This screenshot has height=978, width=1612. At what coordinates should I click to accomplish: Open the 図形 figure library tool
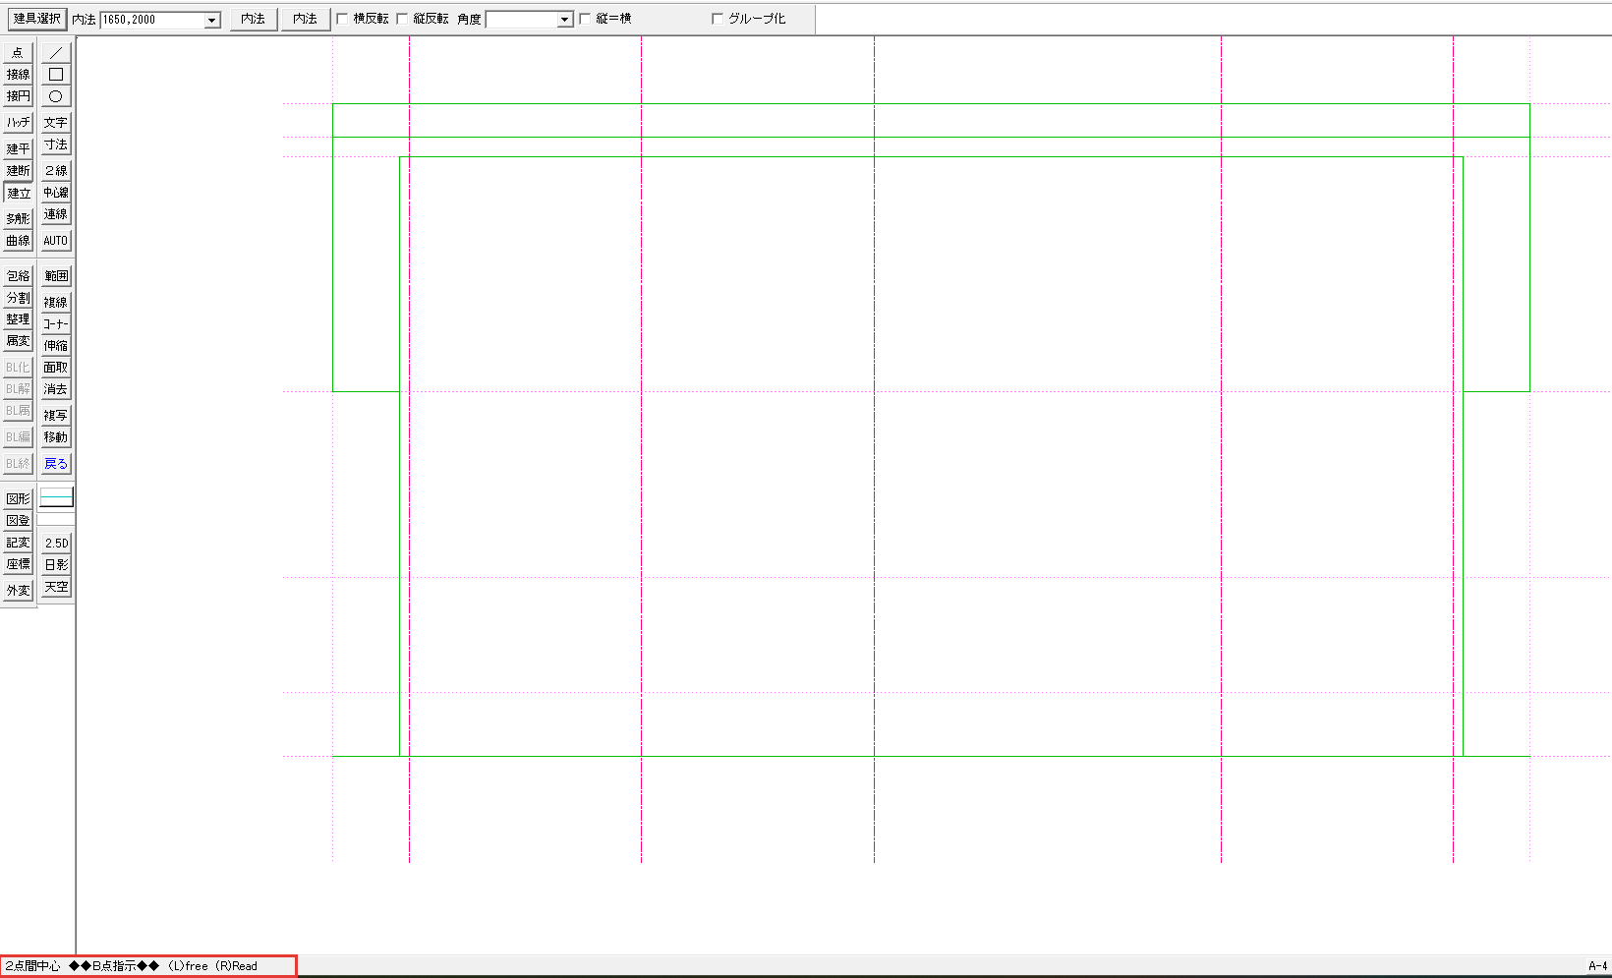19,499
